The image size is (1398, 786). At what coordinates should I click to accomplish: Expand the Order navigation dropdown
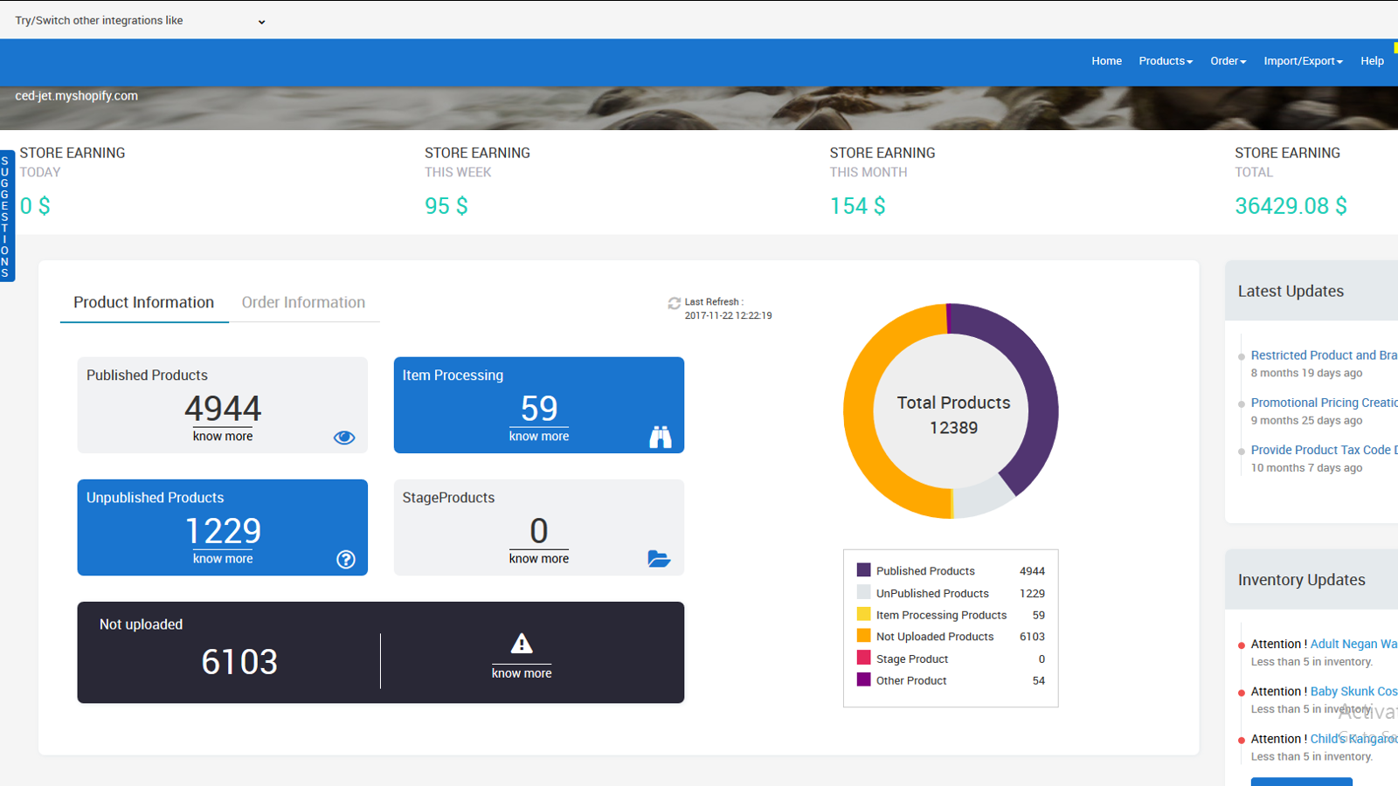click(1228, 61)
